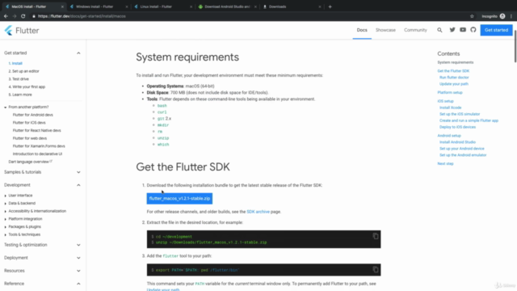Open the Showcase navigation item
The image size is (517, 291).
(x=385, y=30)
